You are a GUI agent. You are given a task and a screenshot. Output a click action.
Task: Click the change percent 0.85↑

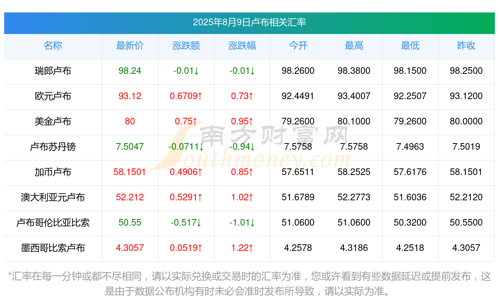(x=242, y=172)
